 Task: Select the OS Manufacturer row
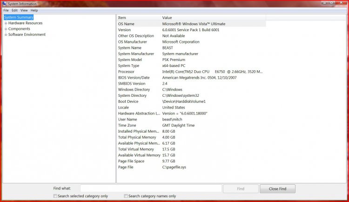pos(191,41)
